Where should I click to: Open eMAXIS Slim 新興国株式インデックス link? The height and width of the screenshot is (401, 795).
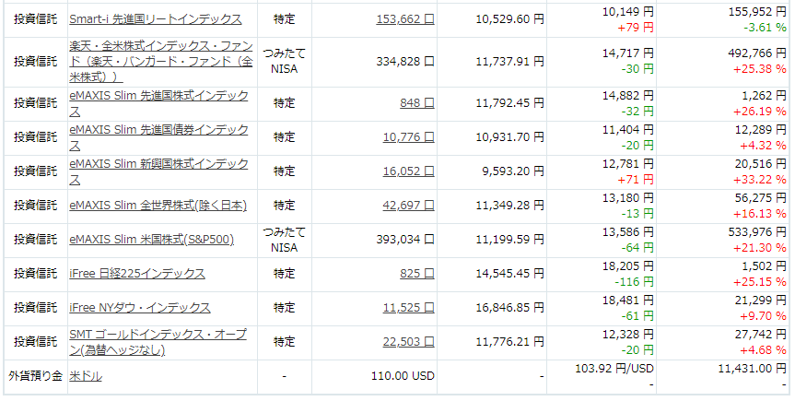[158, 171]
